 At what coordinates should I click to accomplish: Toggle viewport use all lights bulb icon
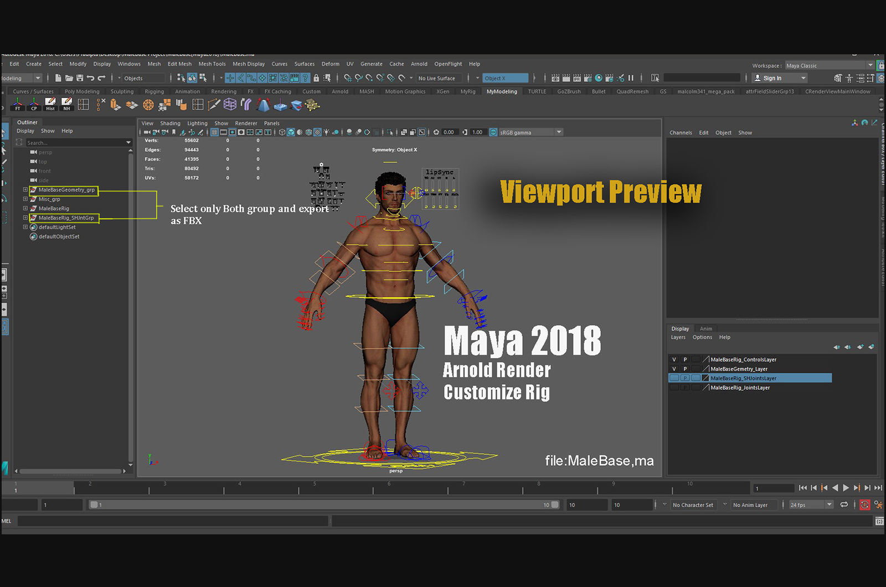326,132
